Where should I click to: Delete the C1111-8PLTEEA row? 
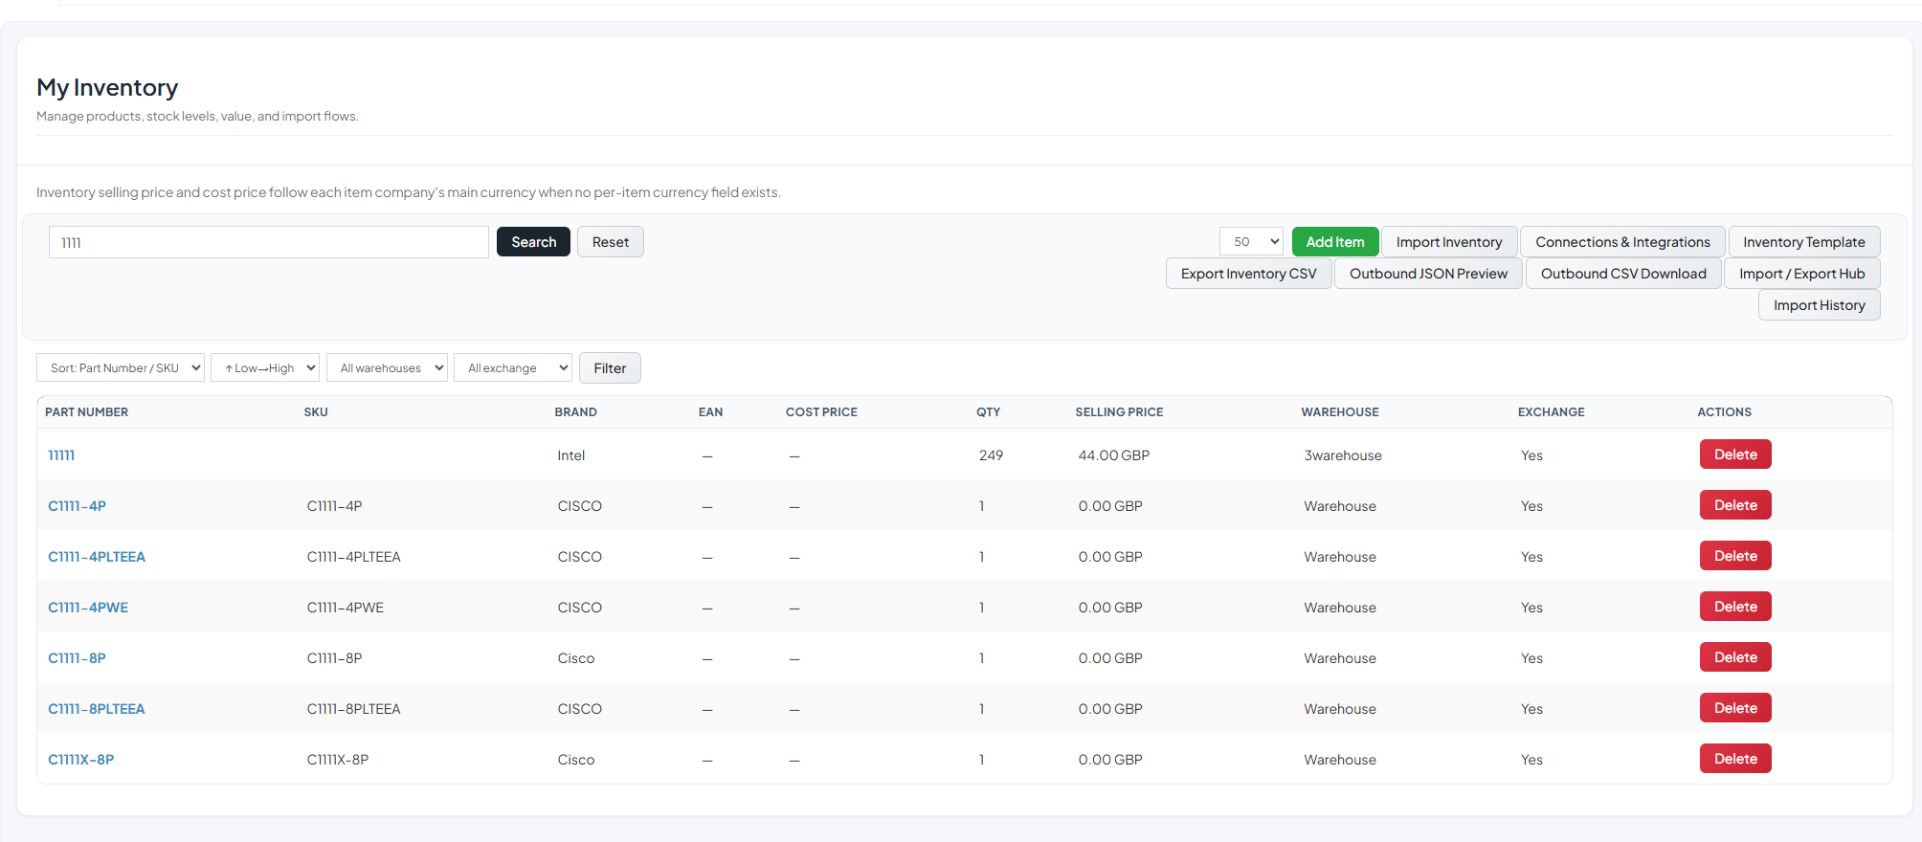(x=1735, y=708)
